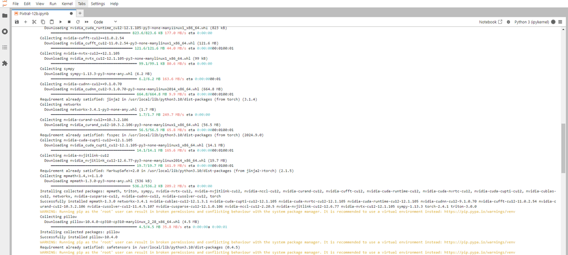Click 'Collecting nvidia-nvtx-cu12==12.1.105' line
The width and height of the screenshot is (568, 255).
80,53
